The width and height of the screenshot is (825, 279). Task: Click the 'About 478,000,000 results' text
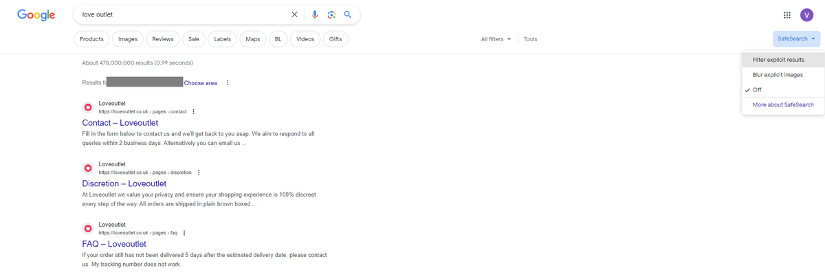coord(137,63)
